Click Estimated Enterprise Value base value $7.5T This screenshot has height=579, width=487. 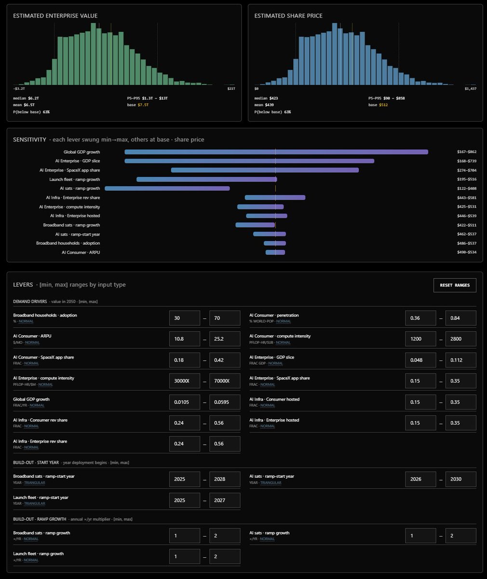tap(143, 105)
